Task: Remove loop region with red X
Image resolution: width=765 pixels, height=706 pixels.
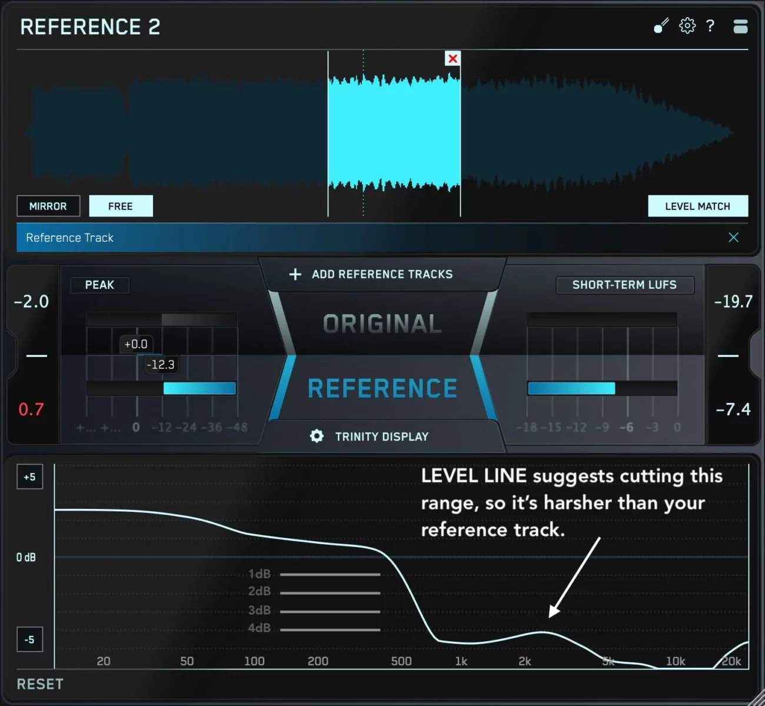Action: [453, 58]
